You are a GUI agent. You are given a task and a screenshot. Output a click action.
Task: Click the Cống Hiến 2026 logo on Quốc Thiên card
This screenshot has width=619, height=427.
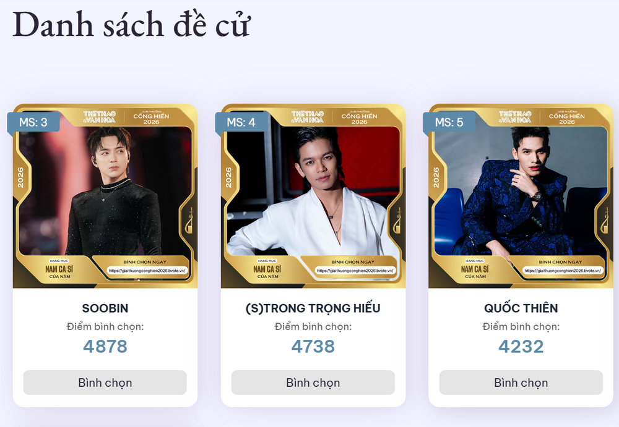[566, 117]
